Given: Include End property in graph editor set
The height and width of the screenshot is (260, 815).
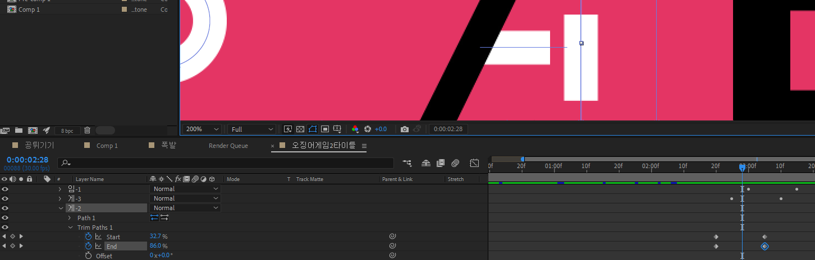Looking at the screenshot, I should coord(98,246).
